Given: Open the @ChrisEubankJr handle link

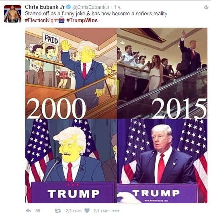Looking at the screenshot, I should click(x=91, y=7).
